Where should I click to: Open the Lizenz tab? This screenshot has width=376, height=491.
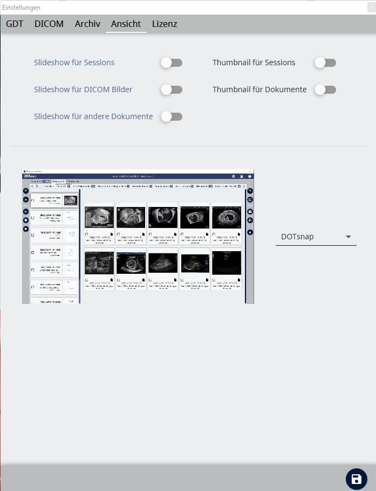click(x=165, y=24)
